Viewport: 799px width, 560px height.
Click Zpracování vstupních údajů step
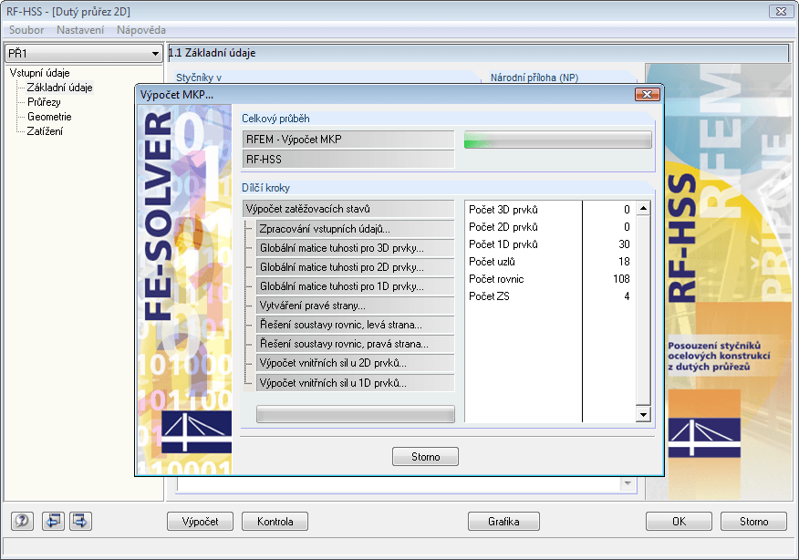pyautogui.click(x=355, y=229)
